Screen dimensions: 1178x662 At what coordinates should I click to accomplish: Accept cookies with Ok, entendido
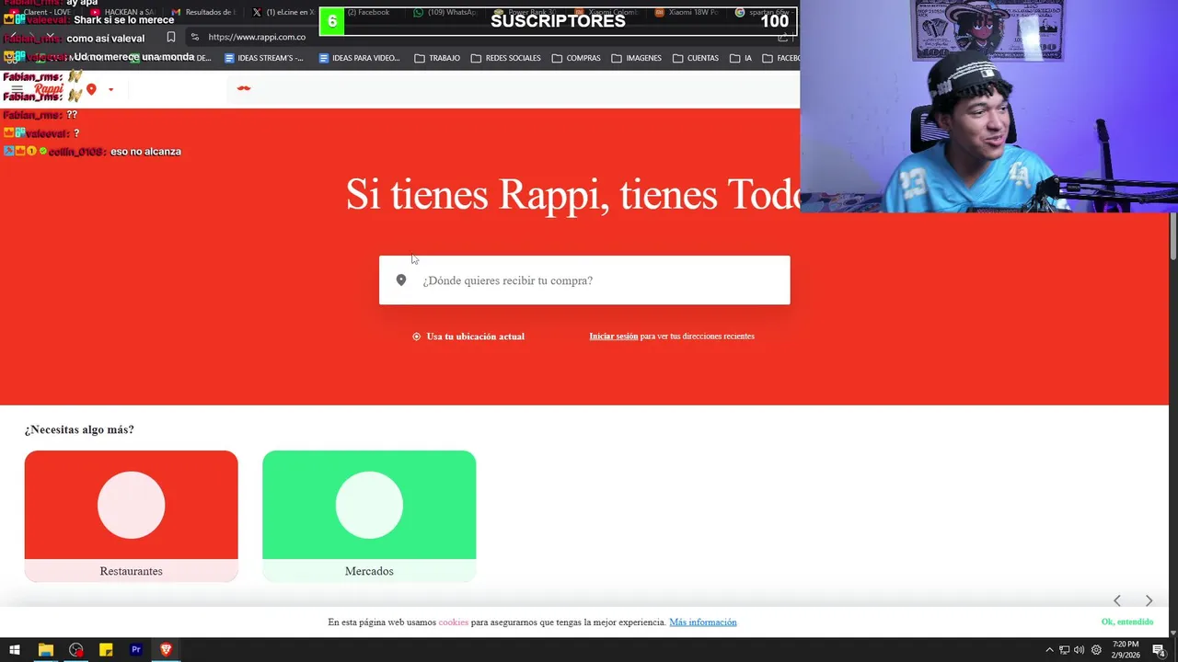point(1126,622)
